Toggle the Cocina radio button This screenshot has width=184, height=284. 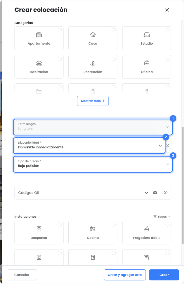tap(114, 225)
